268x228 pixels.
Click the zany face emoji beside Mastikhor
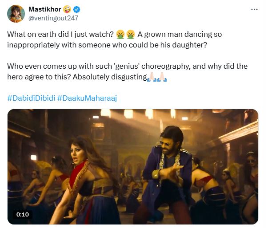pos(67,10)
